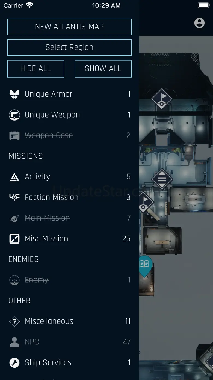This screenshot has width=213, height=380.
Task: Show the hidden Enemy category
Action: tap(69, 280)
